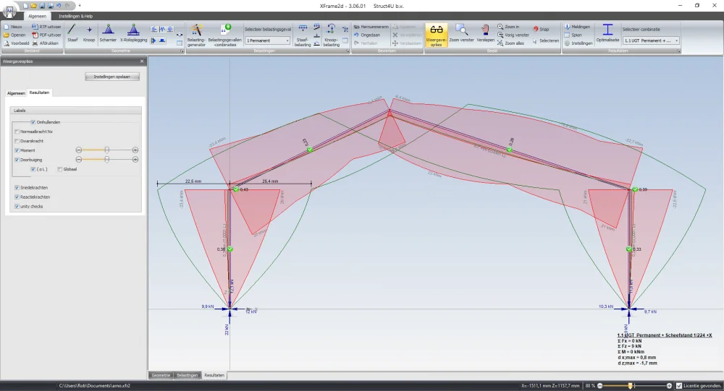Expand Resultaten group dialog launcher
This screenshot has height=391, width=724.
679,51
